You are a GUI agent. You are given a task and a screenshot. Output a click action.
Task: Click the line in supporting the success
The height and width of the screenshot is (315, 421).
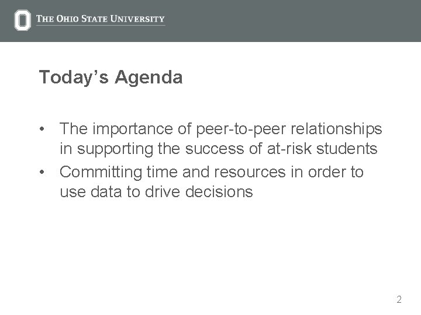pyautogui.click(x=218, y=149)
